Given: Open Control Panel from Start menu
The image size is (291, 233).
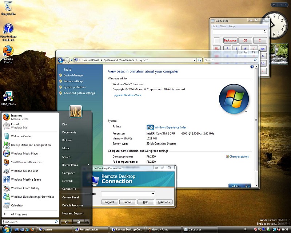Looking at the screenshot, I should click(x=70, y=197).
